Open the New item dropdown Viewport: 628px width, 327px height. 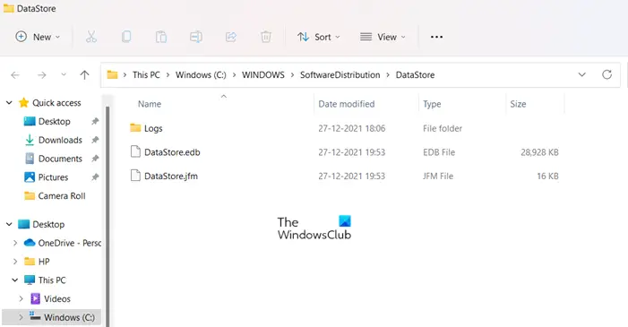[38, 37]
